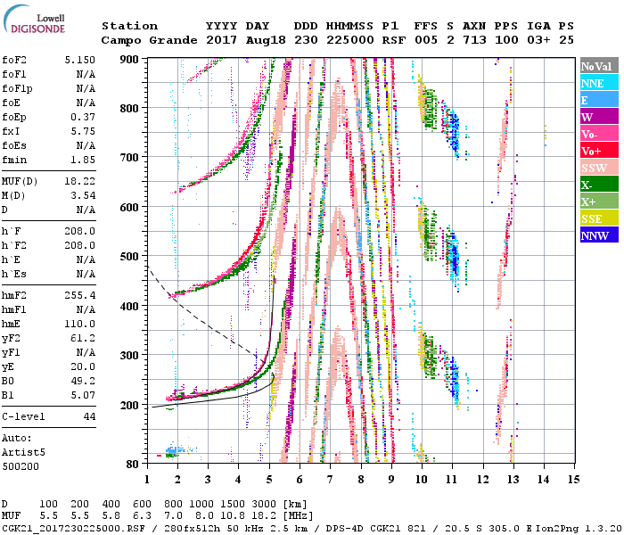624x535 pixels.
Task: Click the Artist5 scaler label
Action: coord(23,453)
